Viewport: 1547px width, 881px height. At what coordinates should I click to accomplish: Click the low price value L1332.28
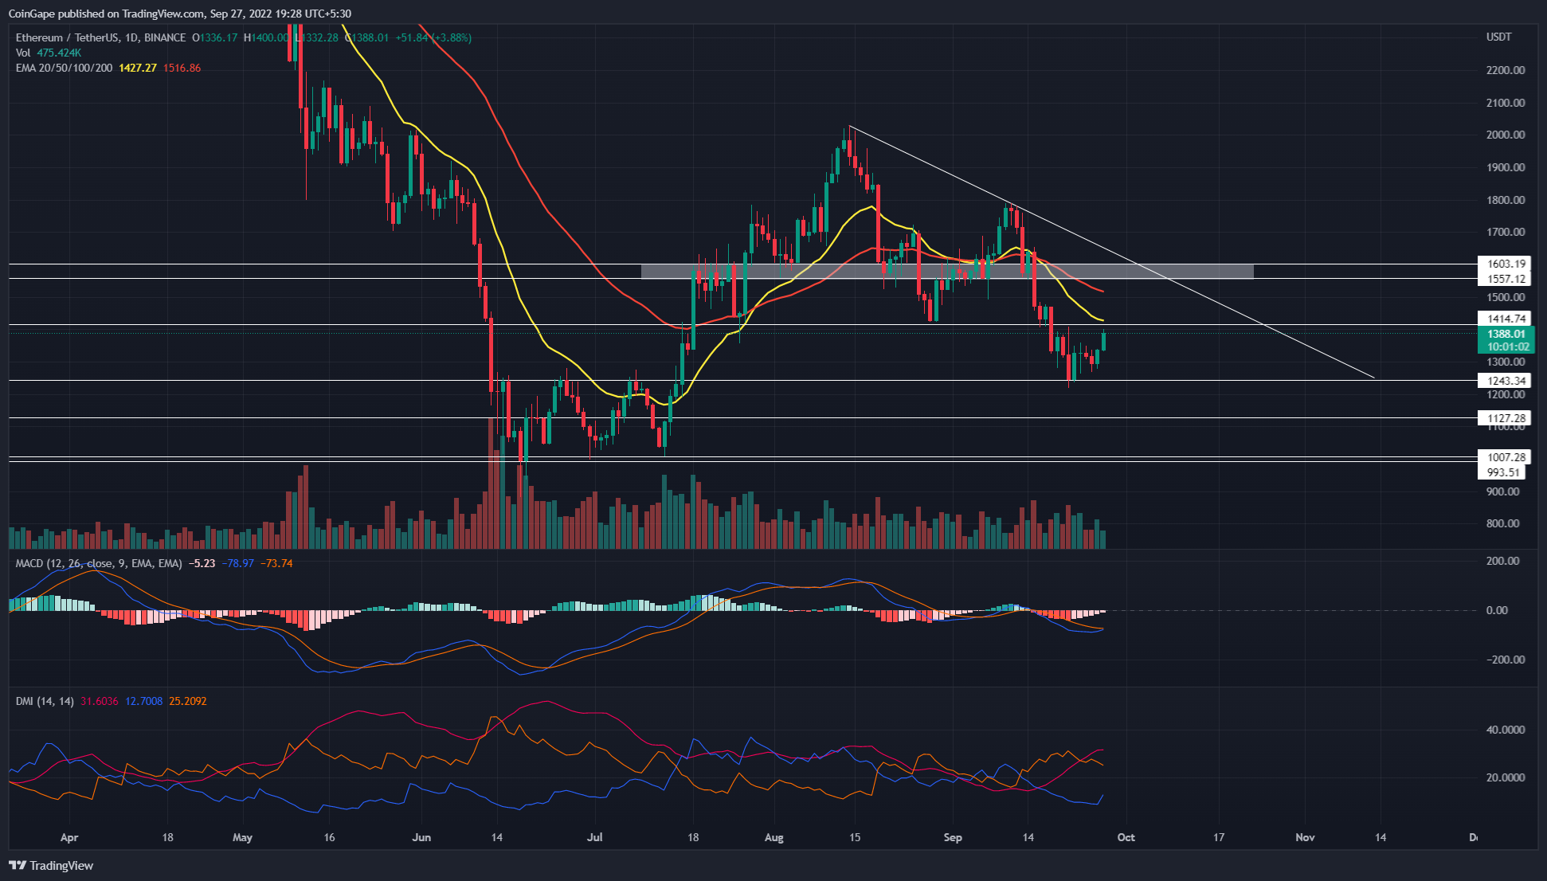coord(317,37)
